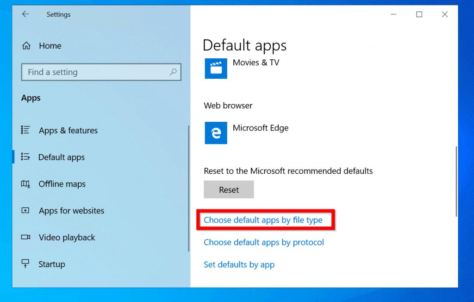Click the Web browser section heading
Image resolution: width=474 pixels, height=302 pixels.
(x=228, y=106)
